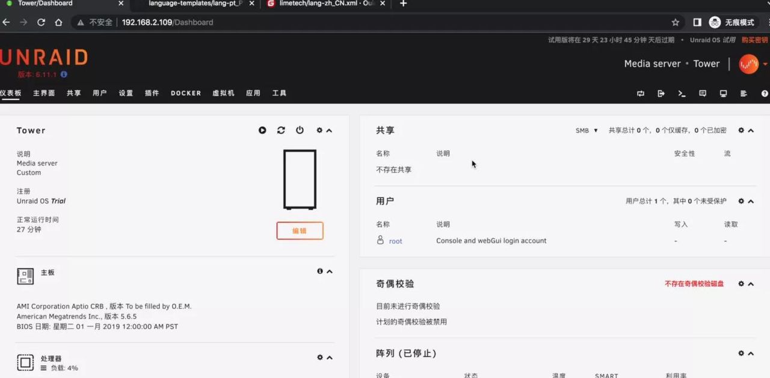
Task: Collapse the 奇偶校验 panel with its chevron
Action: tap(751, 283)
